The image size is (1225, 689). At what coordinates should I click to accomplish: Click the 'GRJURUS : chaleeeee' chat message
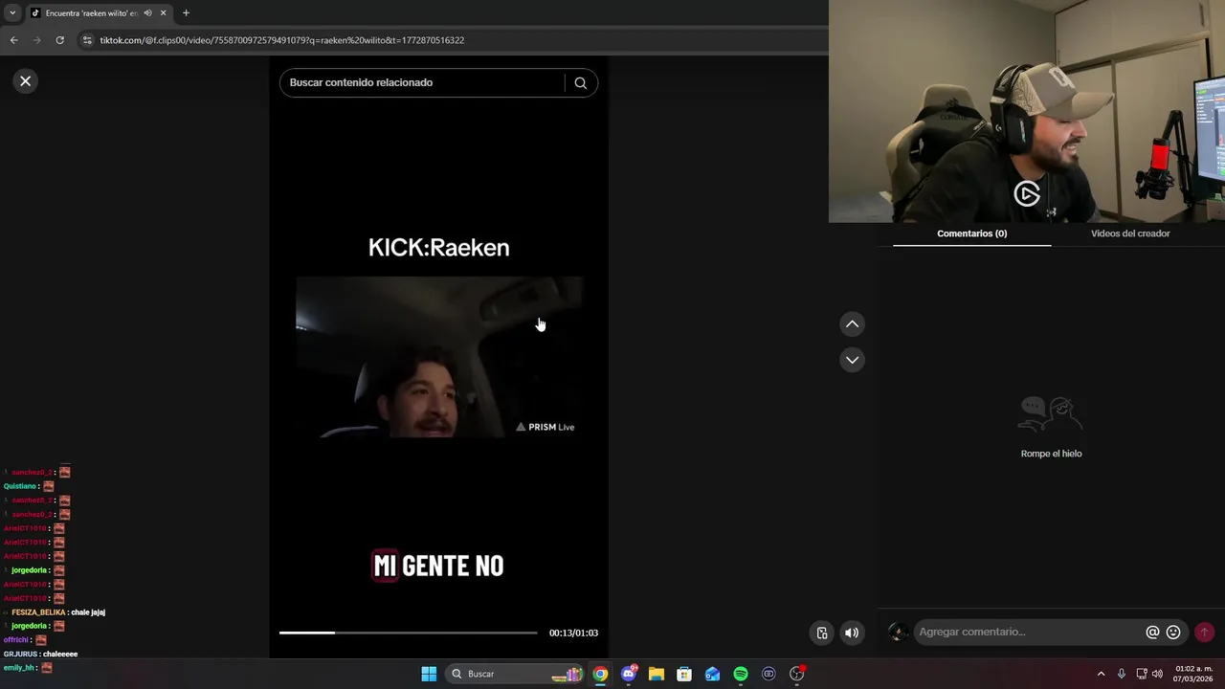40,655
